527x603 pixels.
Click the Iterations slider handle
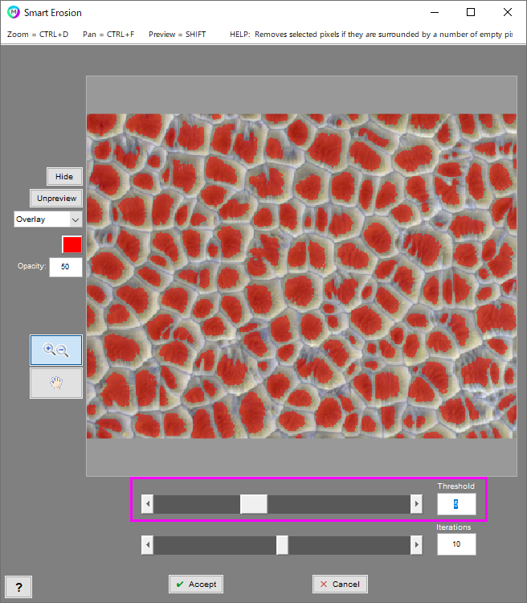(x=282, y=545)
